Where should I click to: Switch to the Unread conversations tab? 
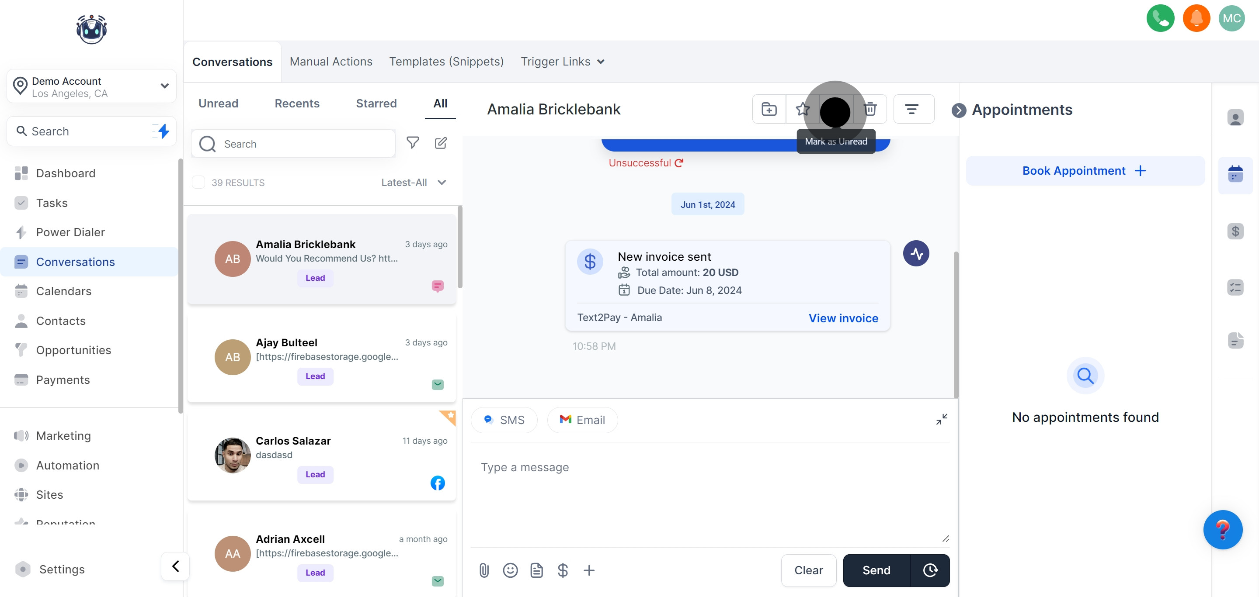(x=218, y=104)
